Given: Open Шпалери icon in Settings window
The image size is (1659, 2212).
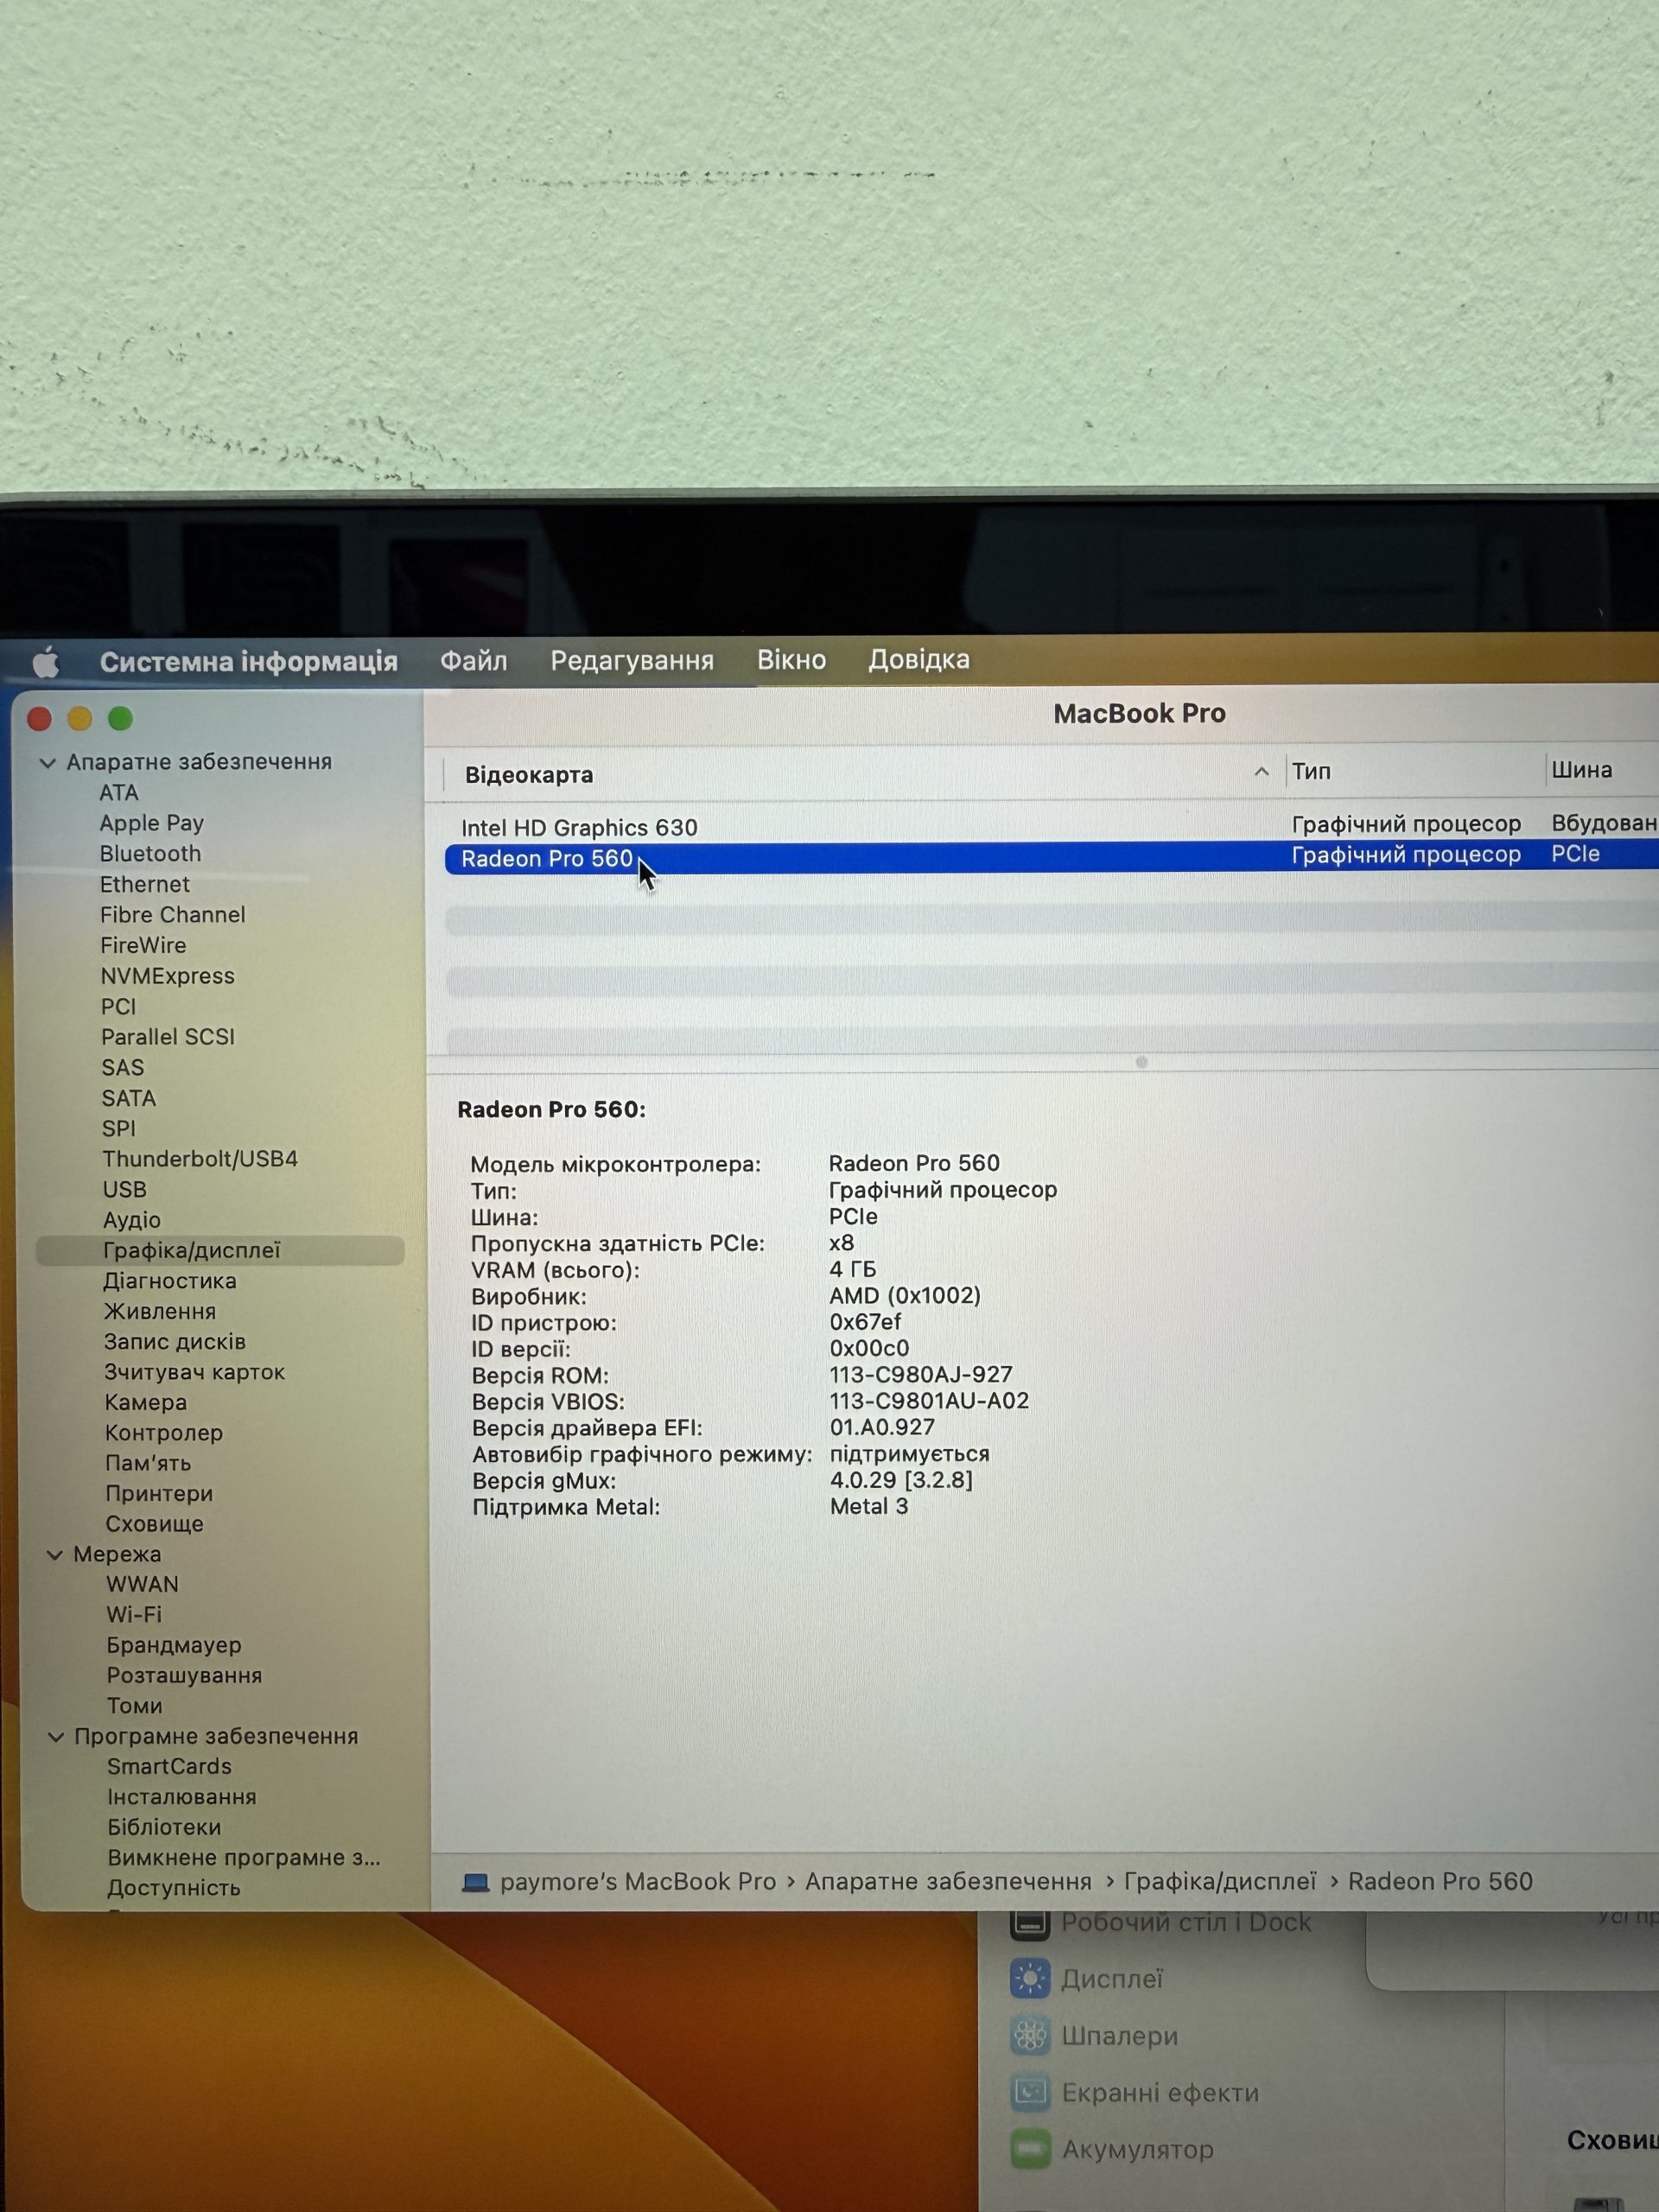Looking at the screenshot, I should click(x=1029, y=2036).
